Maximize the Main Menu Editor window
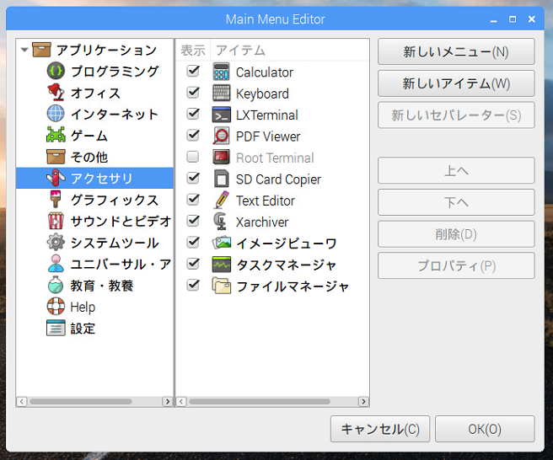This screenshot has height=460, width=553. [x=513, y=19]
